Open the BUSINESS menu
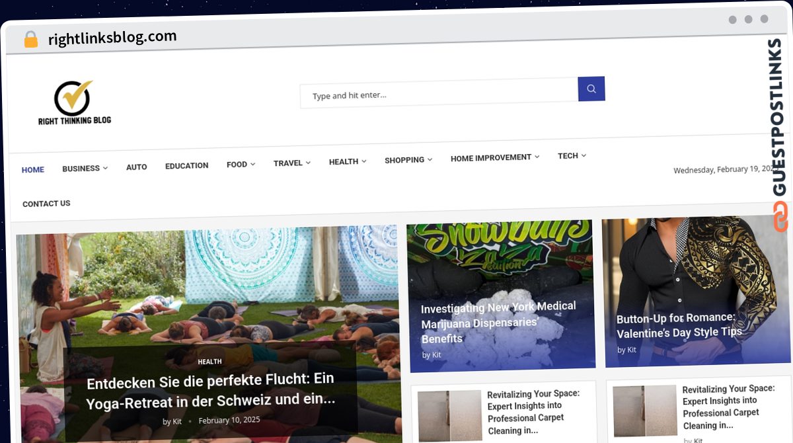 pos(81,169)
